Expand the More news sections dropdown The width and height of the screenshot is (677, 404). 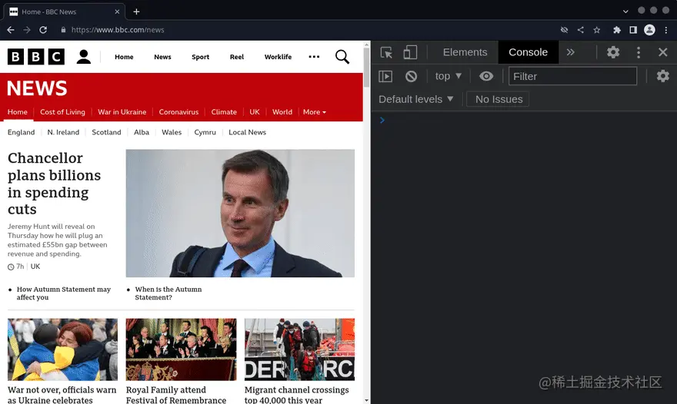coord(315,111)
